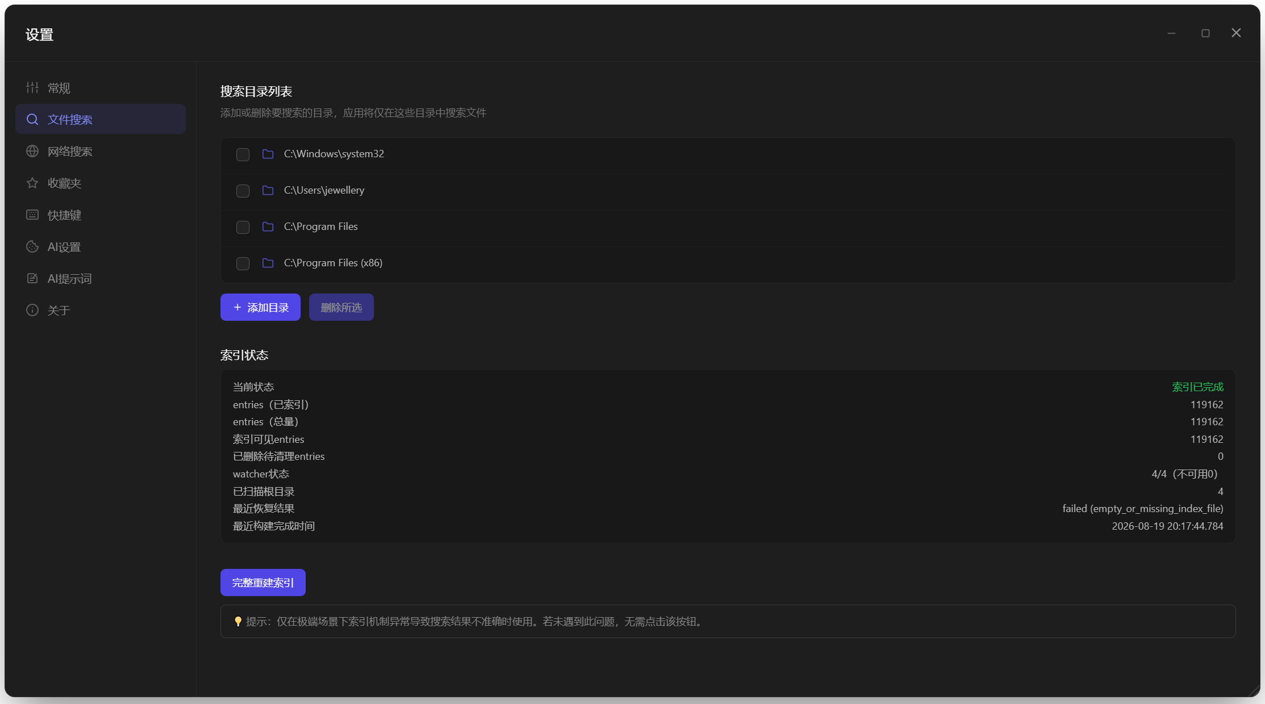Image resolution: width=1265 pixels, height=704 pixels.
Task: Open the 常规 settings section
Action: point(101,87)
